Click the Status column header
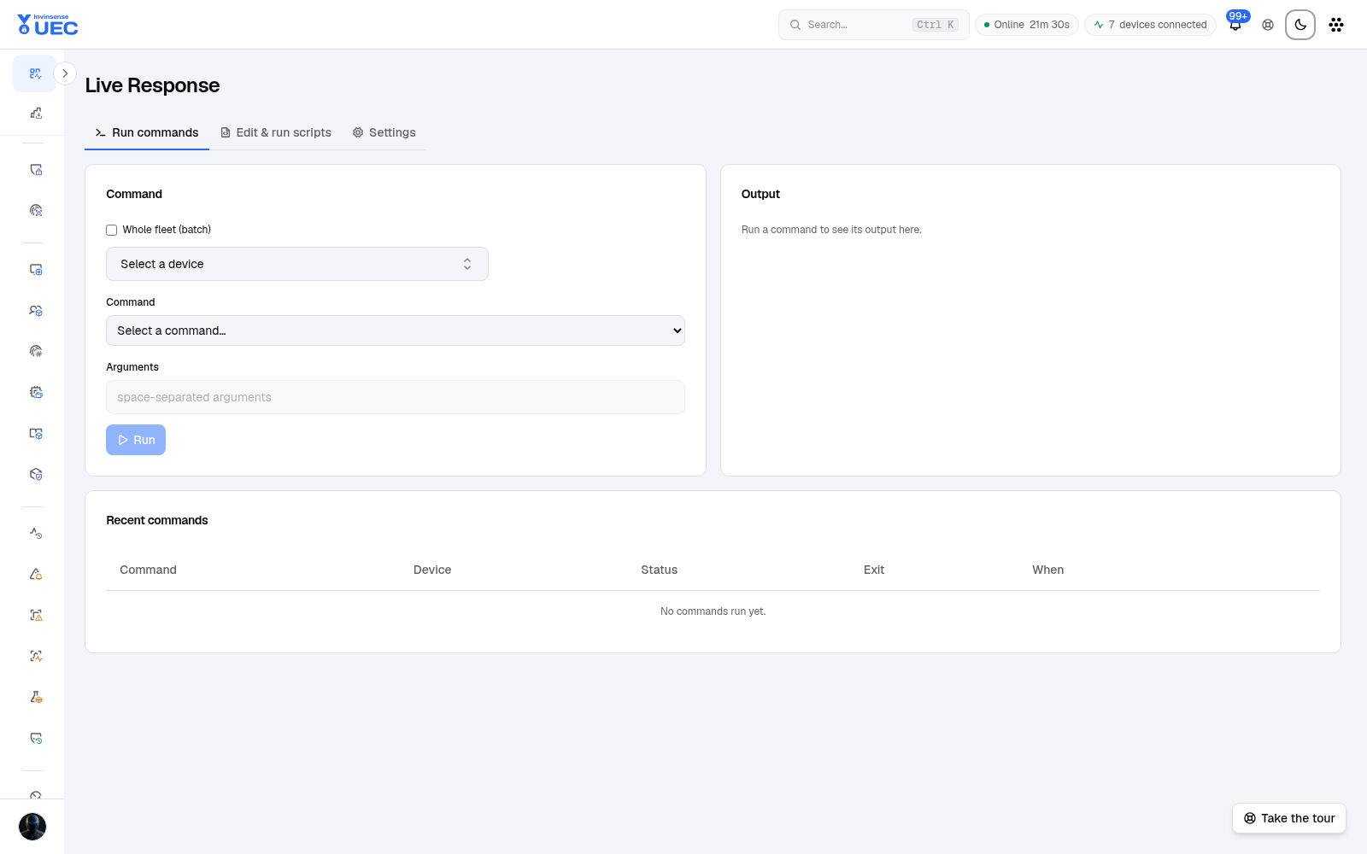The image size is (1367, 854). (x=660, y=570)
